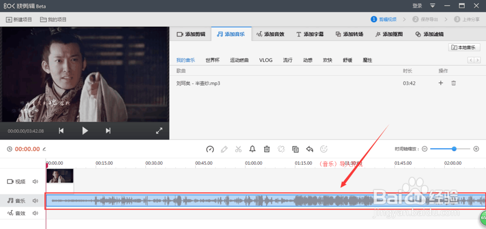Image resolution: width=486 pixels, height=229 pixels.
Task: Click the 00:00.00 red timecode
Action: (x=27, y=149)
